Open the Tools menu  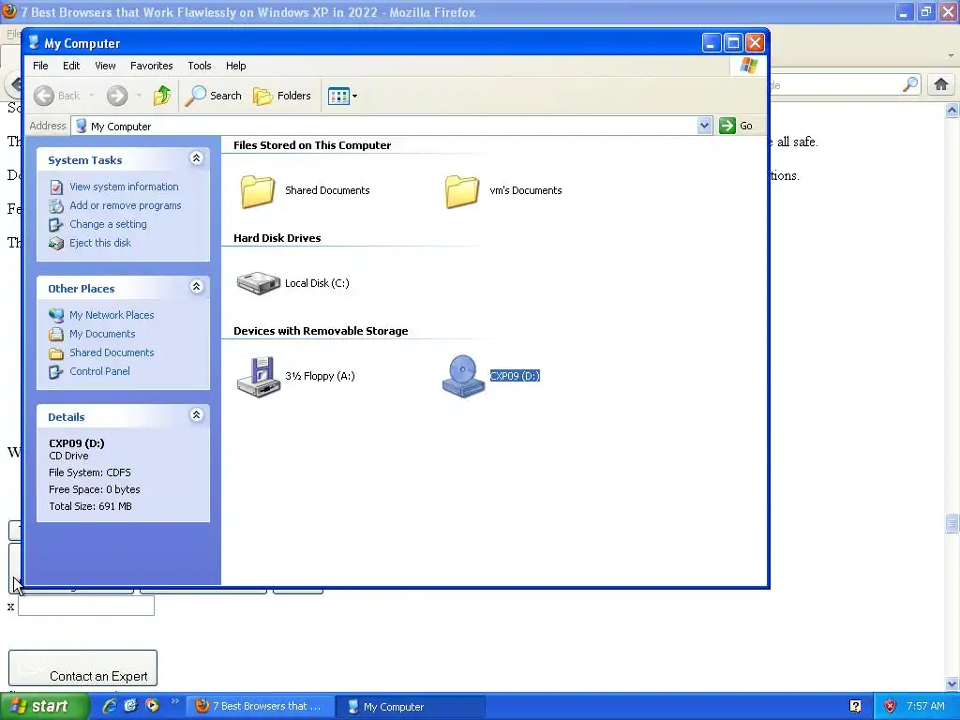point(199,66)
